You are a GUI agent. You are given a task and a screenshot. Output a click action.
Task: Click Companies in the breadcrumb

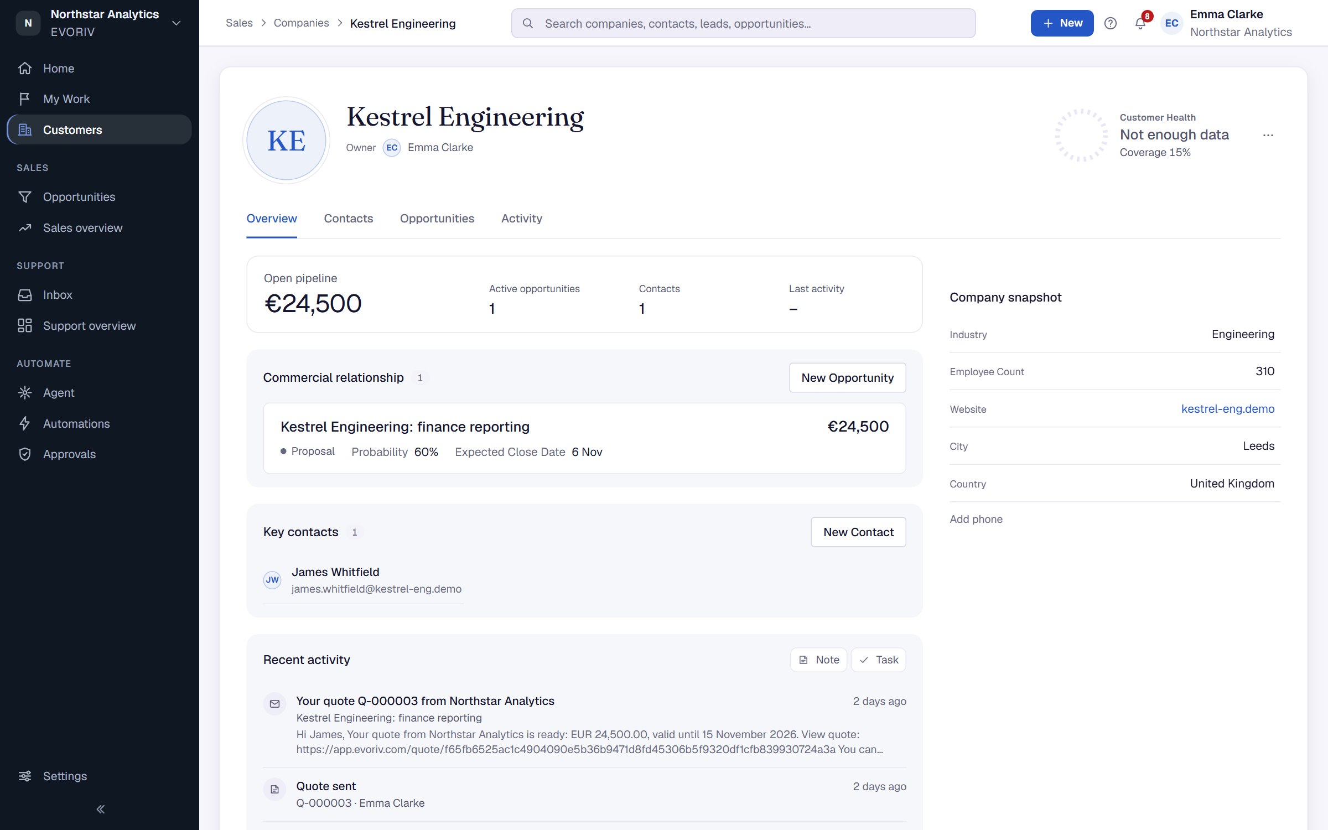[x=301, y=23]
